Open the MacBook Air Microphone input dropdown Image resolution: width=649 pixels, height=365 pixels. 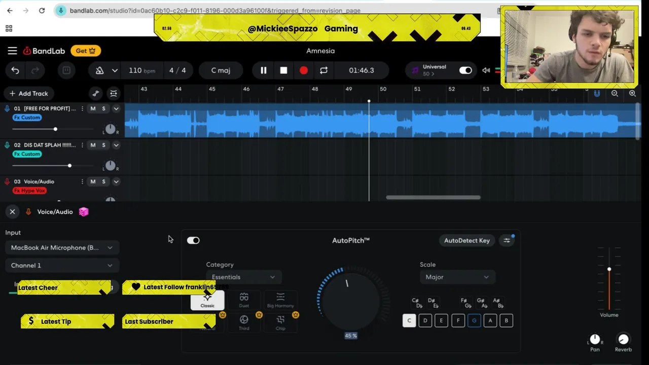tap(62, 247)
